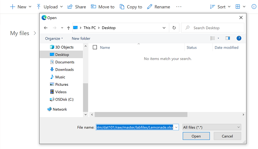The image size is (258, 149).
Task: Open the Organize dropdown menu
Action: coord(54,38)
